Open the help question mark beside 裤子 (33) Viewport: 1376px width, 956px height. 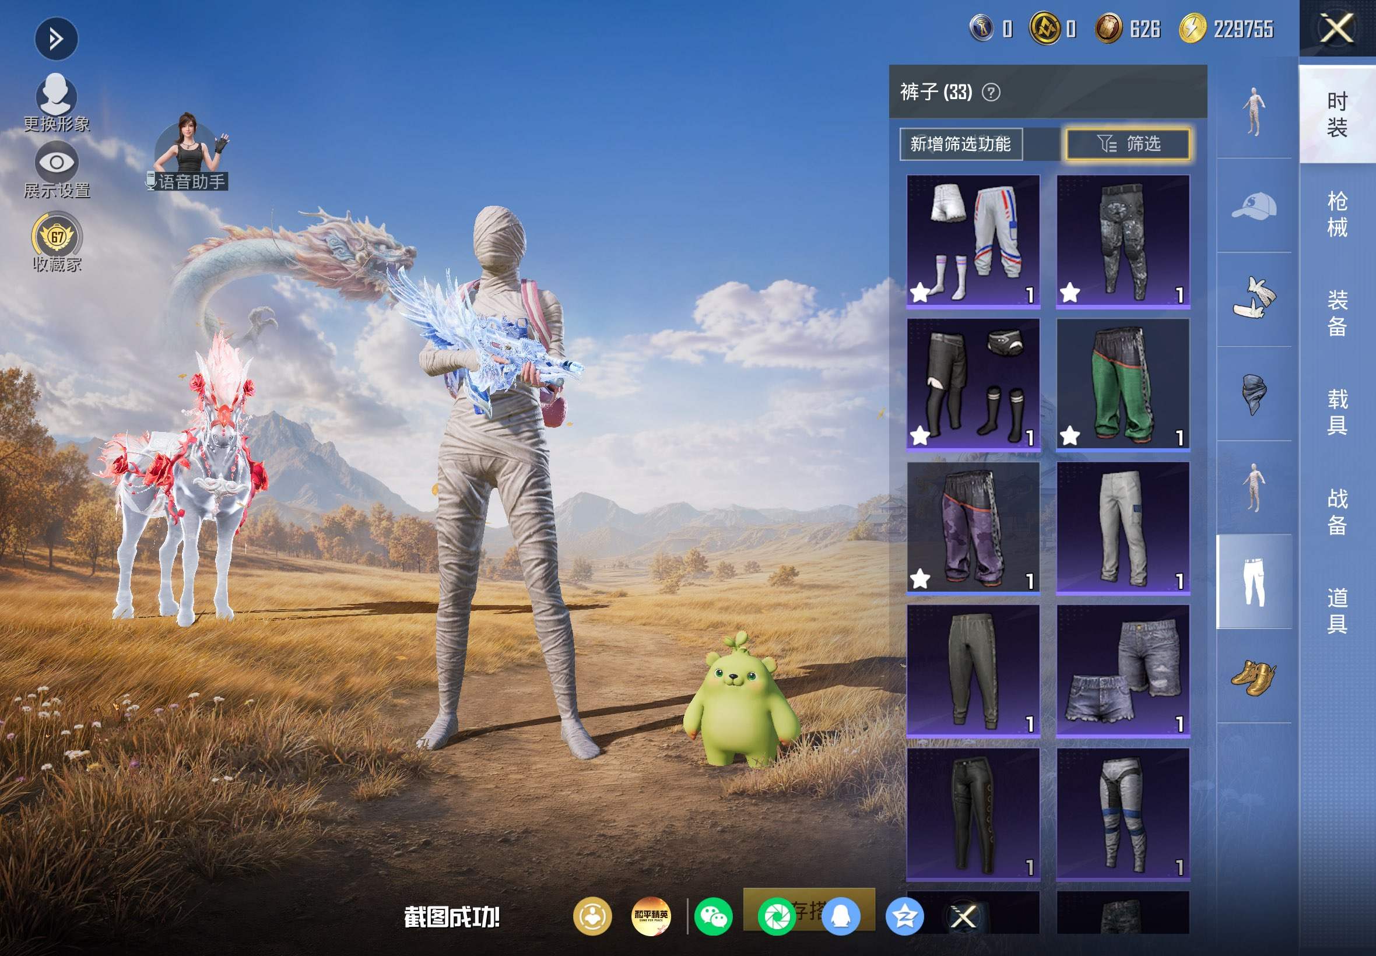991,92
